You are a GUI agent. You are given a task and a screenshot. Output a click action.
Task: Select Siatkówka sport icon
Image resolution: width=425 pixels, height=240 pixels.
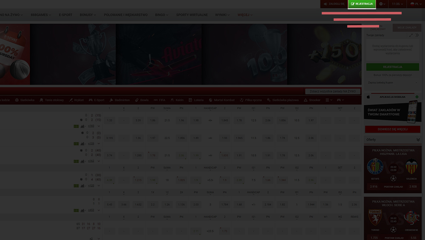pyautogui.click(x=25, y=100)
